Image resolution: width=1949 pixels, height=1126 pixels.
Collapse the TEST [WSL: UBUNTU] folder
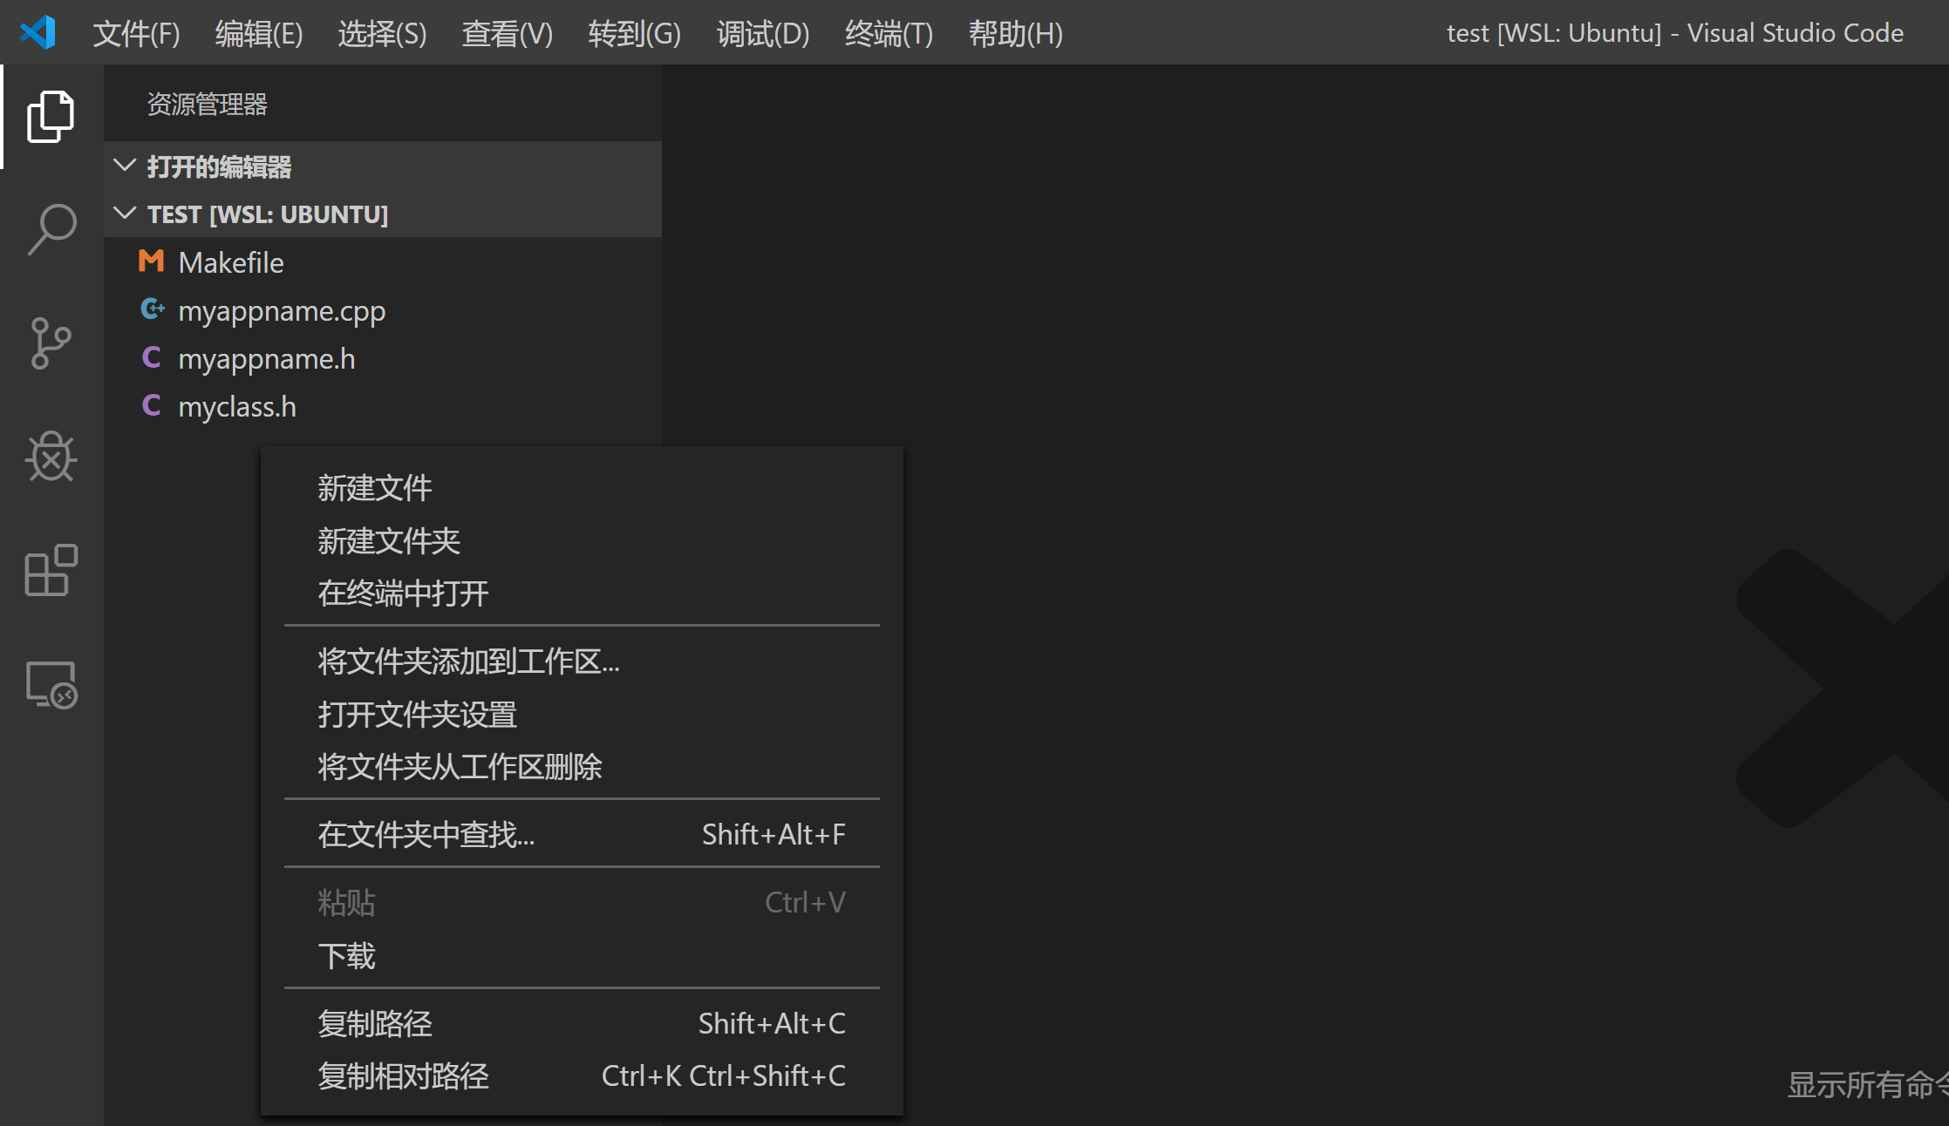125,214
